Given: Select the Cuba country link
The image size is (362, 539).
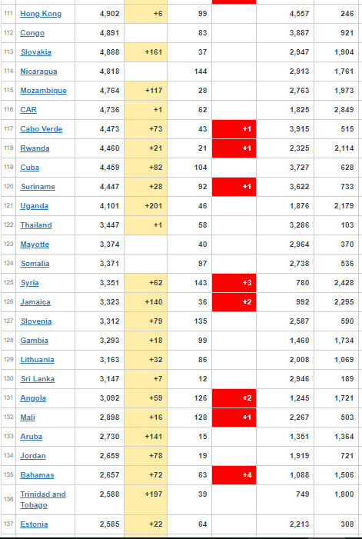Looking at the screenshot, I should [29, 168].
